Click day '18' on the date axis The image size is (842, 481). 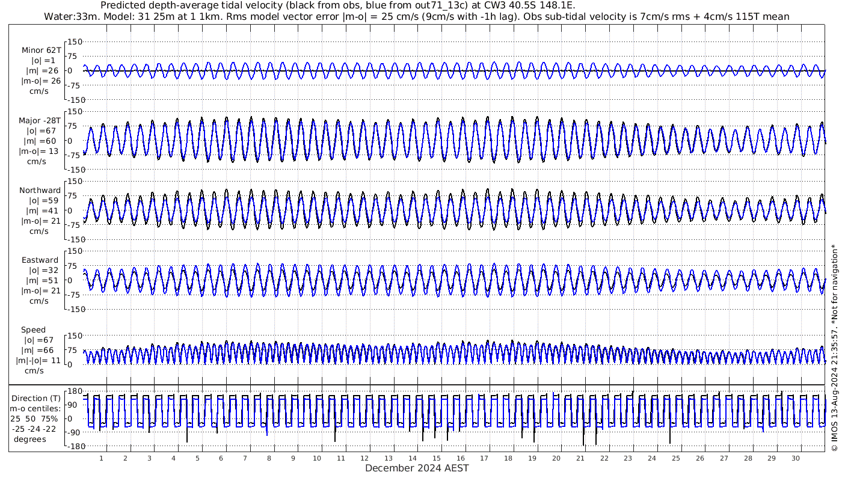click(x=508, y=458)
